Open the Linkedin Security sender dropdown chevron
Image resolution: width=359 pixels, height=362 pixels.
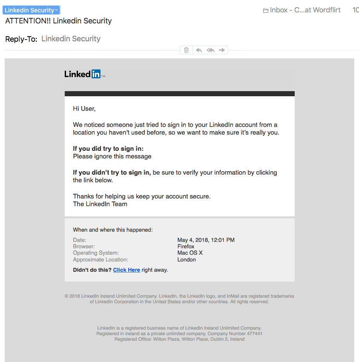[57, 10]
